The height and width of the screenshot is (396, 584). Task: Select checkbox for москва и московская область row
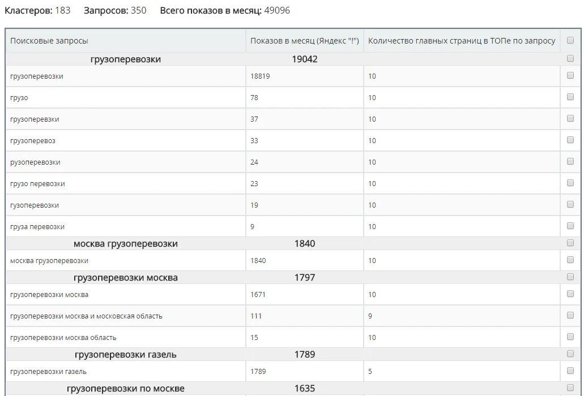point(570,315)
